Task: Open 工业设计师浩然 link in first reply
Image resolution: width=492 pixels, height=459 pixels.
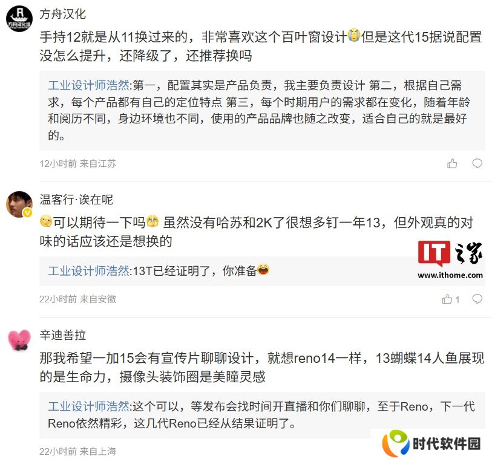Action: click(88, 85)
